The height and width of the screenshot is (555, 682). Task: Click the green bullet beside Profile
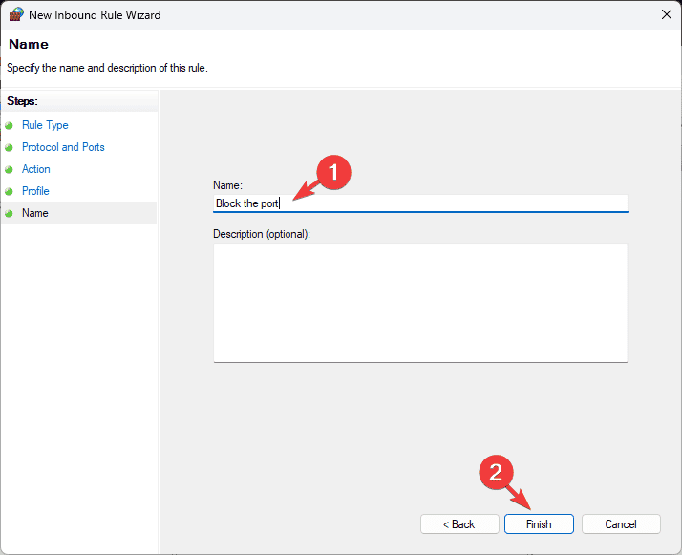tap(9, 191)
